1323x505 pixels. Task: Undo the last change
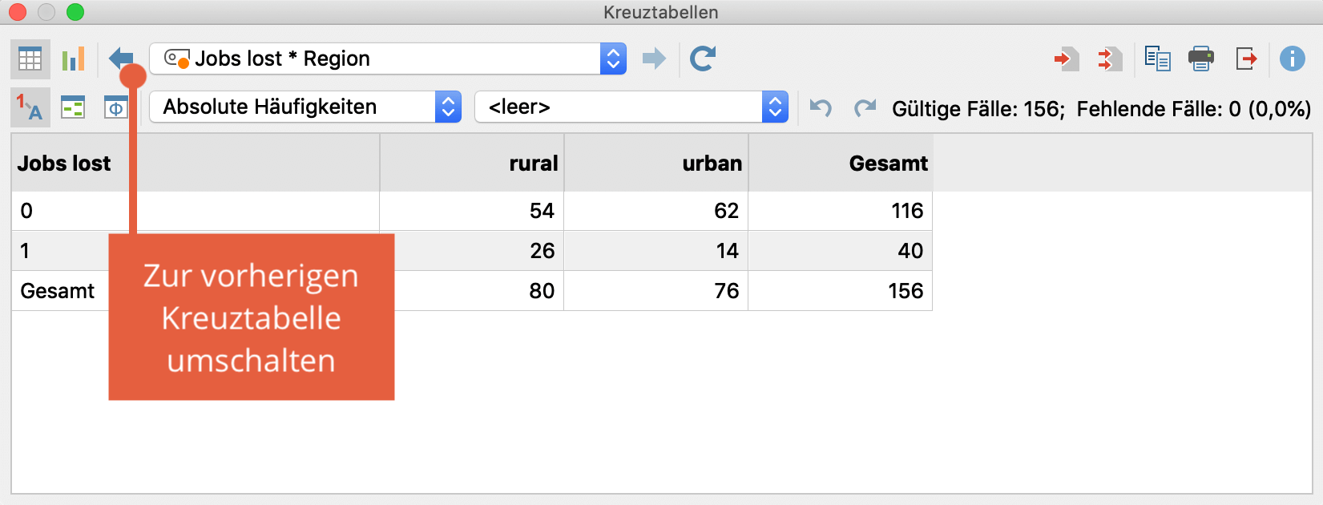click(x=821, y=107)
